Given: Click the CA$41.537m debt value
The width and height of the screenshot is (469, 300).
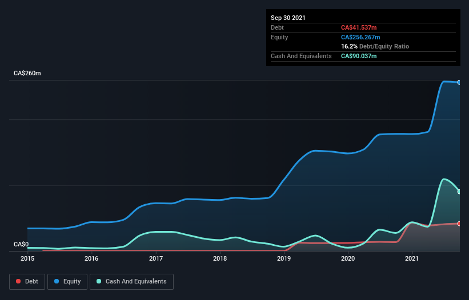Looking at the screenshot, I should [359, 27].
